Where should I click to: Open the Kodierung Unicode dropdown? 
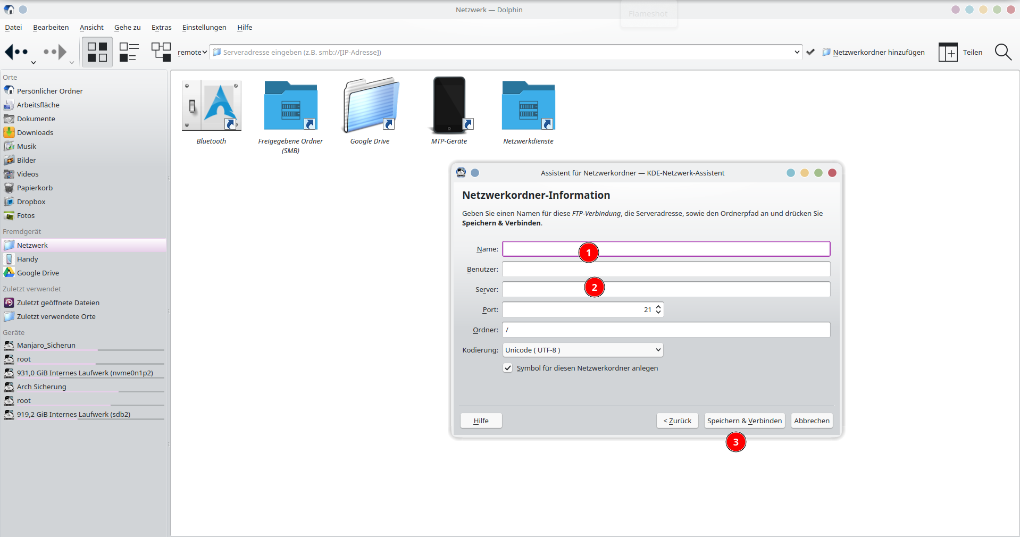[583, 350]
